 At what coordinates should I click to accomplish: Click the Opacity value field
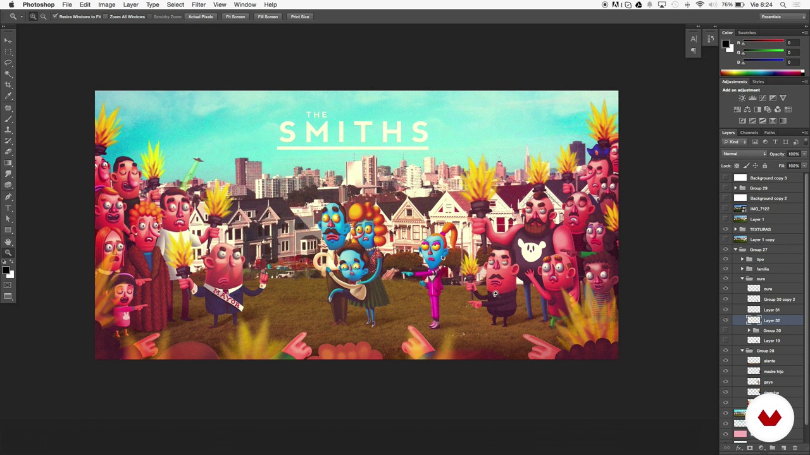(793, 154)
